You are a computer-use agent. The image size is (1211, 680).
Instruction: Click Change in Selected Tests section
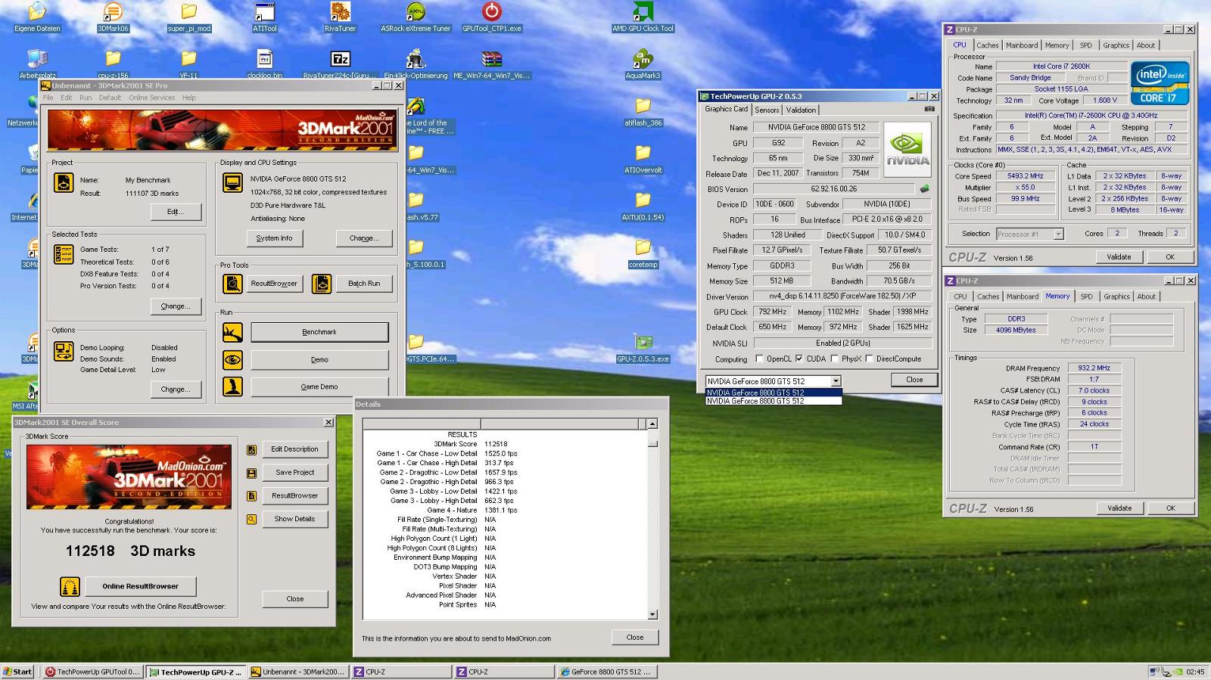pyautogui.click(x=175, y=306)
